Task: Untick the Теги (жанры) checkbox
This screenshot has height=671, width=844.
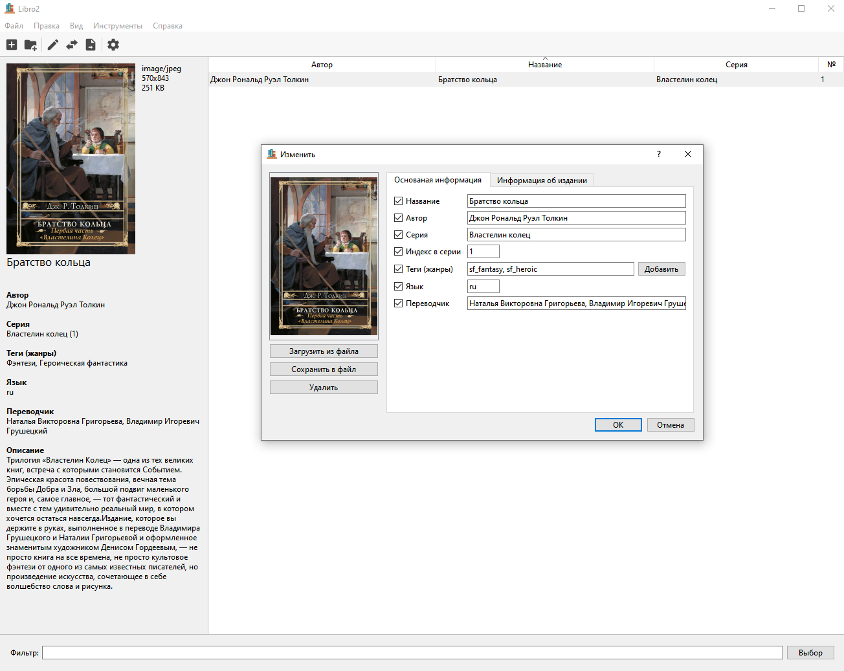Action: coord(399,269)
